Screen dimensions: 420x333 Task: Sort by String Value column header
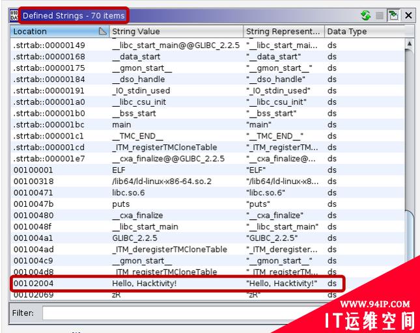point(176,32)
